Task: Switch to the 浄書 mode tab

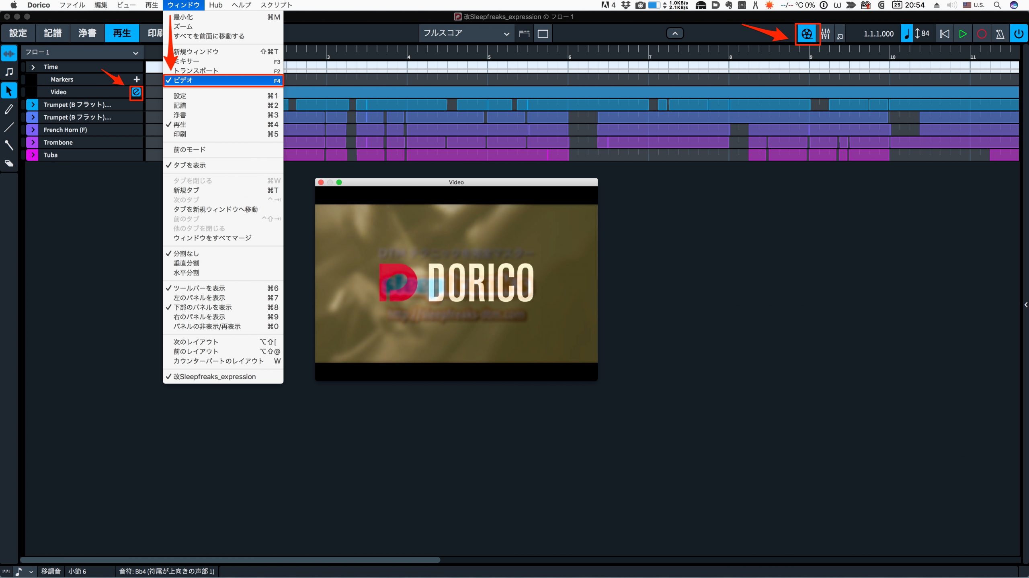Action: tap(87, 33)
